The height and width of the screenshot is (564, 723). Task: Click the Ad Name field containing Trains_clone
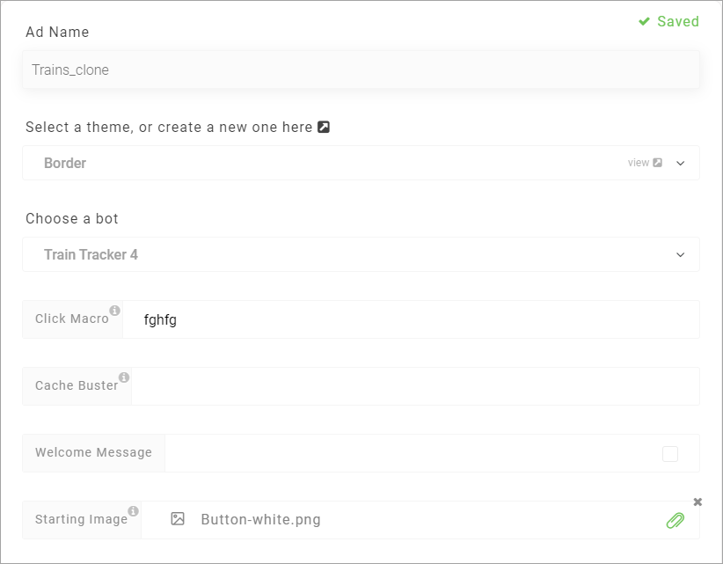pos(361,70)
